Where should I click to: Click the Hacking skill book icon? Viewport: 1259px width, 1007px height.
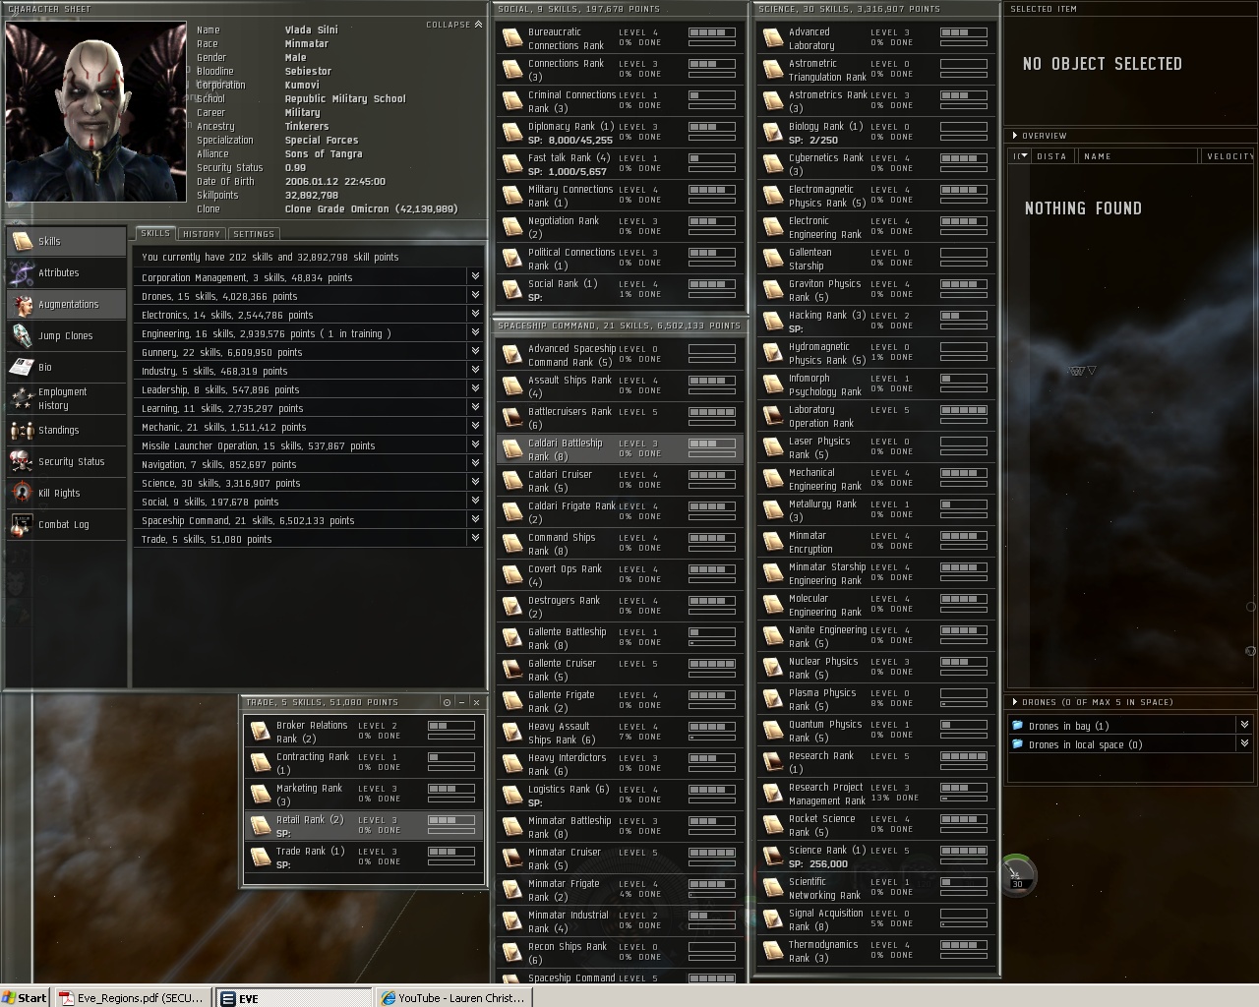pyautogui.click(x=773, y=322)
